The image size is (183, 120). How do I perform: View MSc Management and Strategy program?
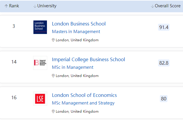(83, 103)
